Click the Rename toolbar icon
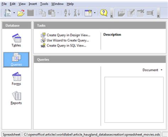The width and height of the screenshot is (168, 137). click(150, 13)
